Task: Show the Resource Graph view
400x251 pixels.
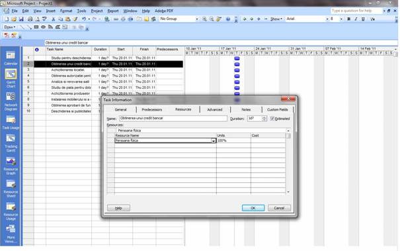Action: tap(11, 166)
